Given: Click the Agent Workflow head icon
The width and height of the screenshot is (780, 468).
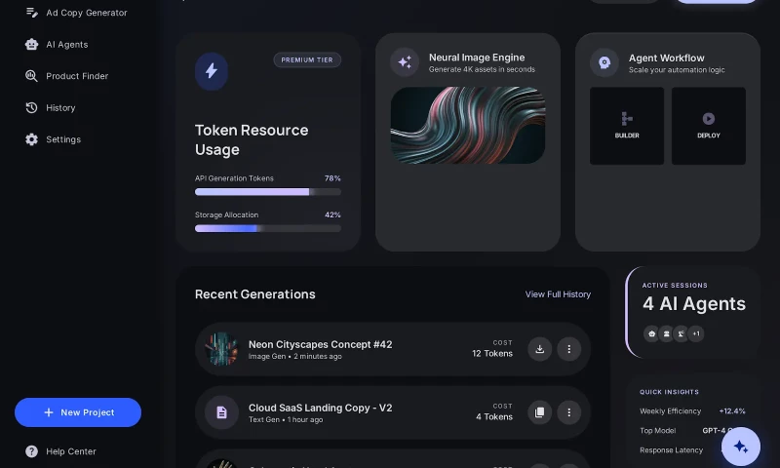Looking at the screenshot, I should tap(604, 62).
